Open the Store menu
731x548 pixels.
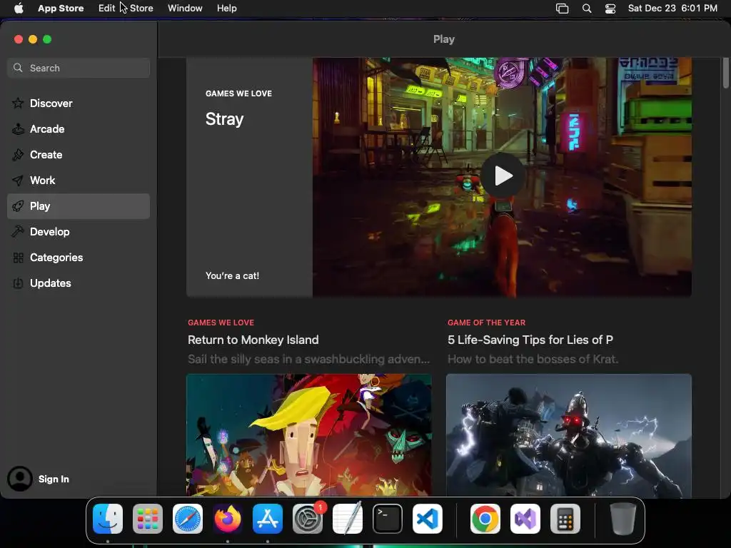point(141,8)
